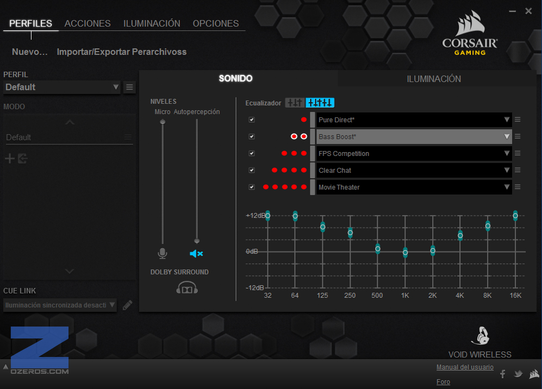Open the menu icon for FPS Competition preset
This screenshot has width=542, height=389.
pos(518,153)
